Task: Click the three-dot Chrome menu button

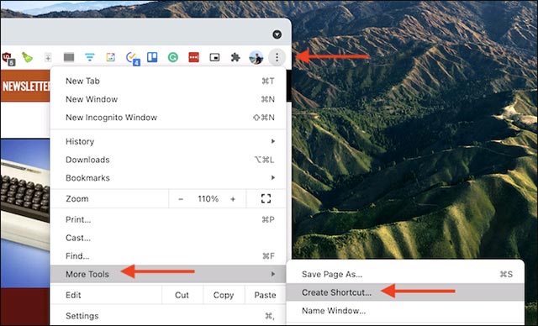Action: click(277, 58)
